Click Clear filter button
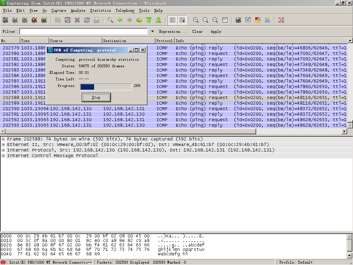The width and height of the screenshot is (353, 265). click(197, 31)
